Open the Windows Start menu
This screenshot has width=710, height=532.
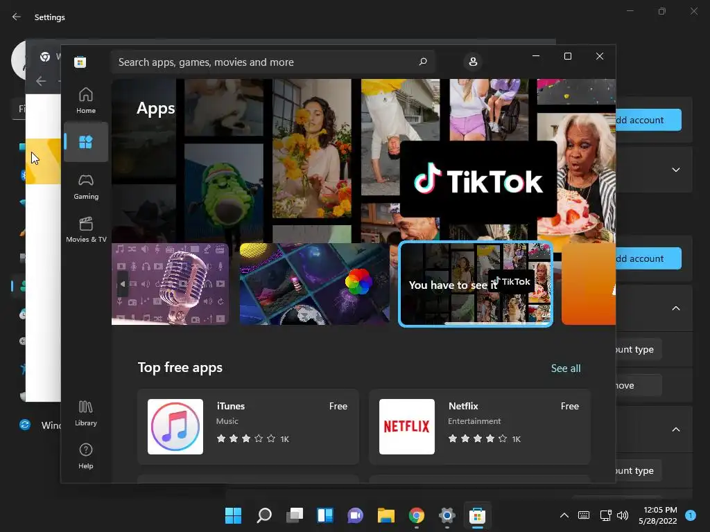(x=233, y=515)
